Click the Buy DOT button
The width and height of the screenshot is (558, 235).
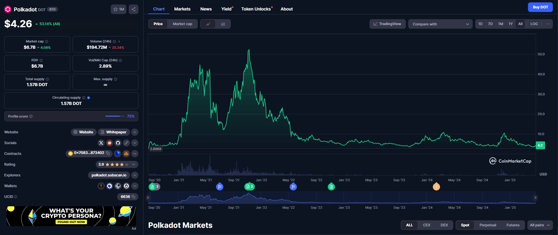[x=540, y=7]
